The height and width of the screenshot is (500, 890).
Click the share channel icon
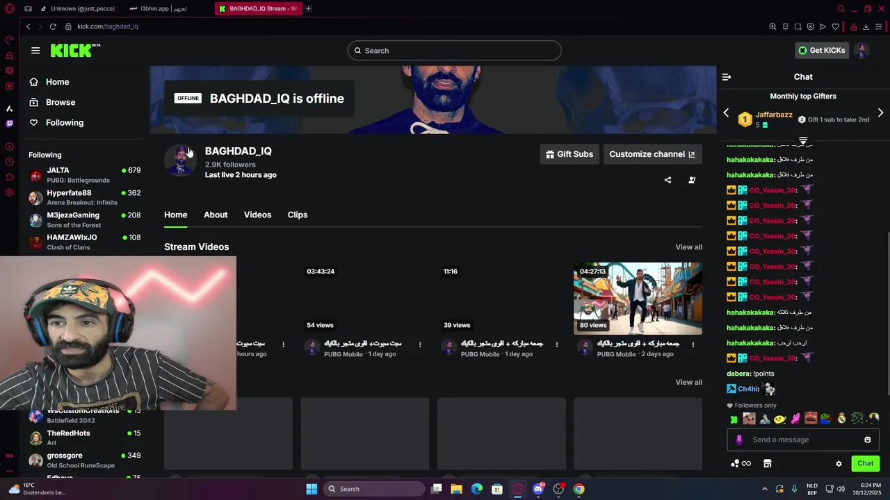point(667,180)
